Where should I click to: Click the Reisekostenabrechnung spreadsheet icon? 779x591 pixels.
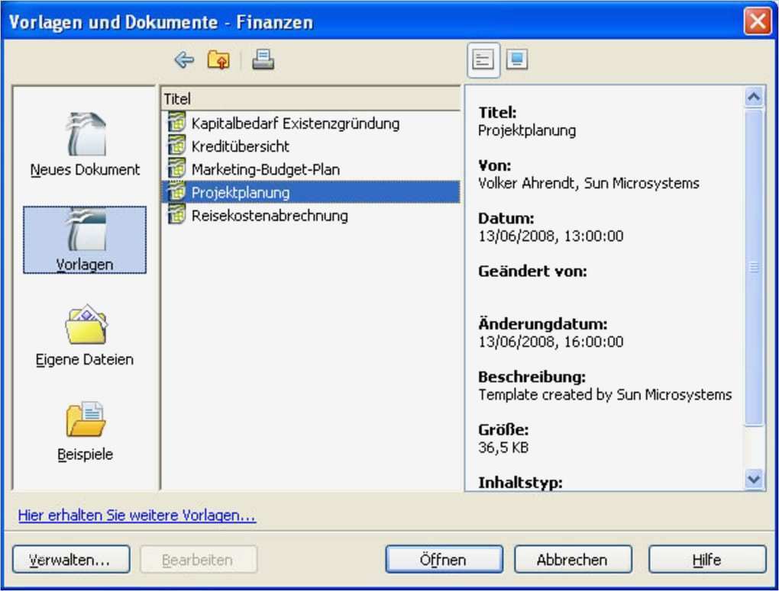pyautogui.click(x=176, y=214)
